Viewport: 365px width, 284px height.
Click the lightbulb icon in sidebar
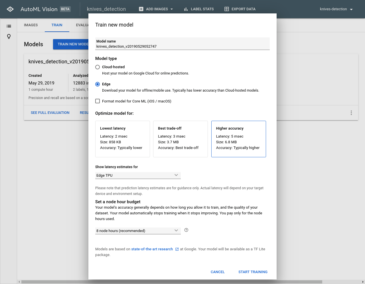(x=9, y=37)
